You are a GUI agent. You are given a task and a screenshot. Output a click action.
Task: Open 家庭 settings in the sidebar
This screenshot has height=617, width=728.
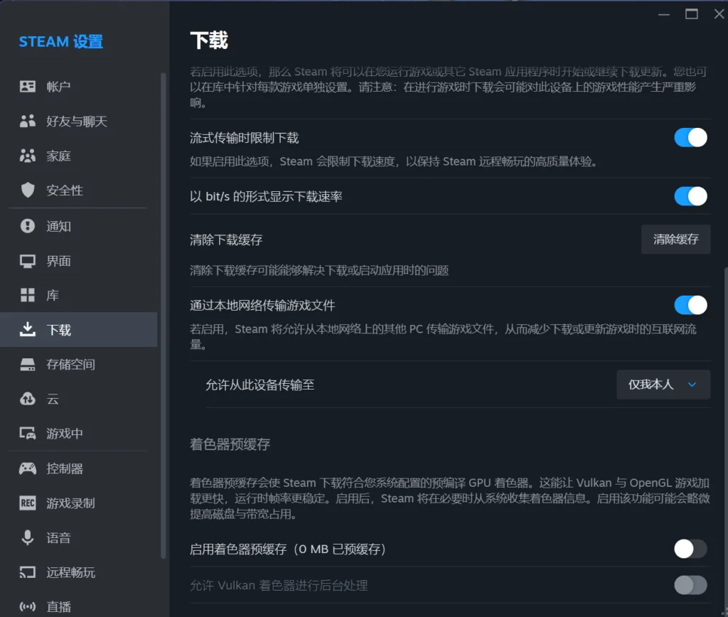78,156
